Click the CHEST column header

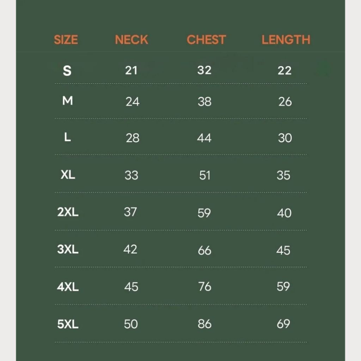click(x=206, y=40)
